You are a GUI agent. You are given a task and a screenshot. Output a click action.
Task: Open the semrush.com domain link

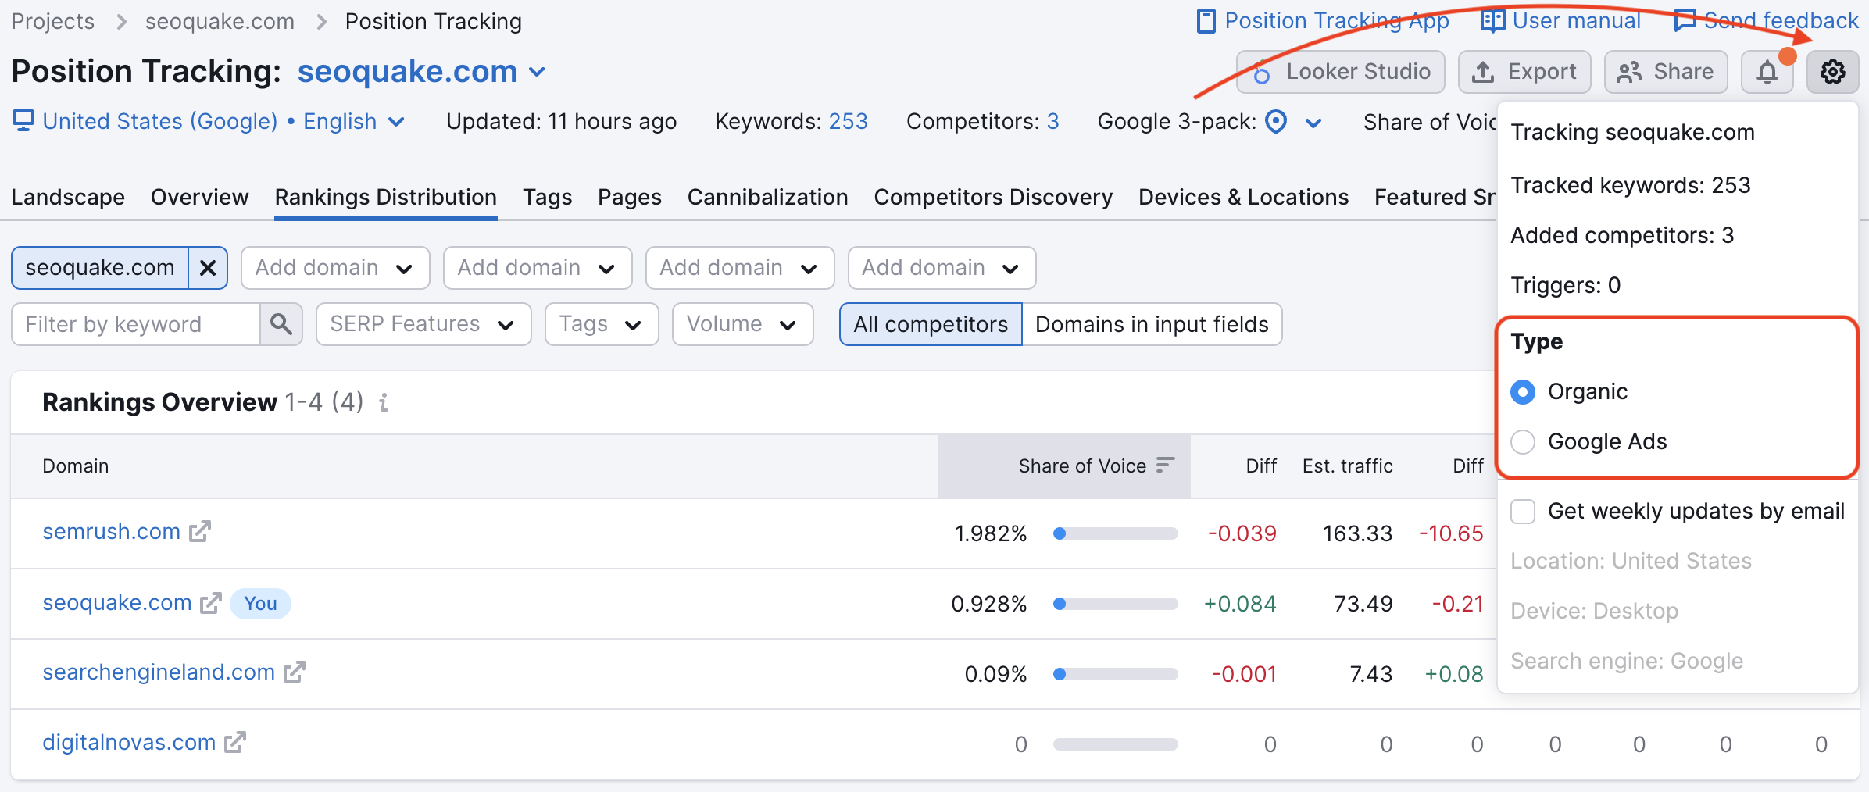click(x=111, y=532)
